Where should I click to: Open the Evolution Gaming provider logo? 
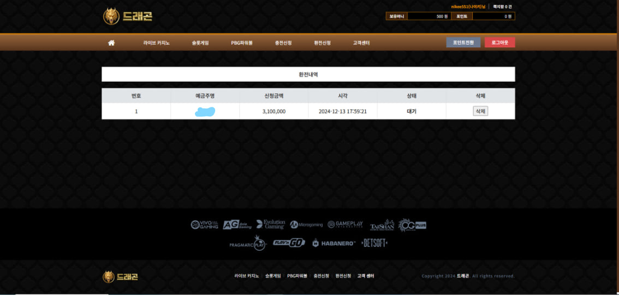coord(271,225)
